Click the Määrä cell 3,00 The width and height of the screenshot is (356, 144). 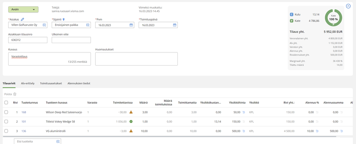coord(145,112)
